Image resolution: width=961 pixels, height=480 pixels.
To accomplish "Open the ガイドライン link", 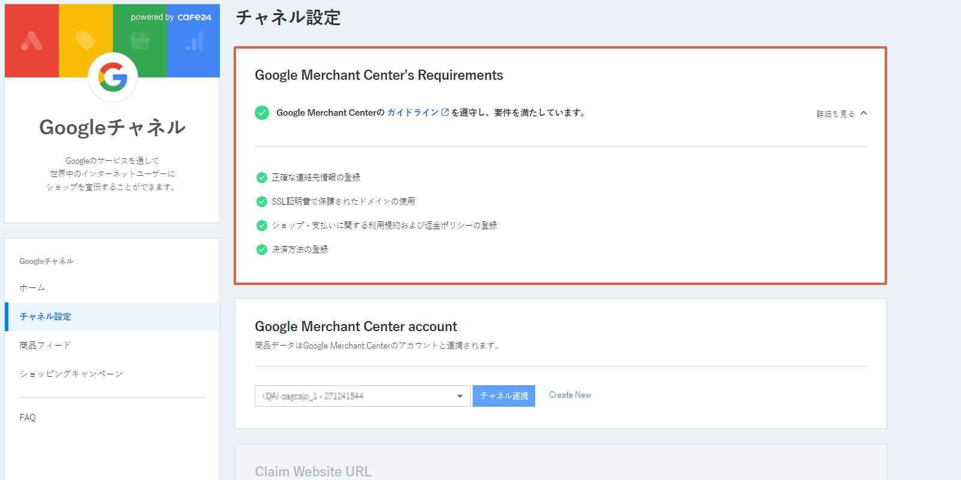I will pyautogui.click(x=413, y=112).
